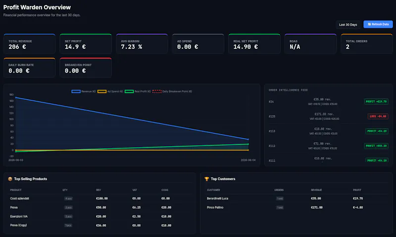Click the package icon beside Top Selling Products
Image resolution: width=396 pixels, height=237 pixels.
(10, 179)
